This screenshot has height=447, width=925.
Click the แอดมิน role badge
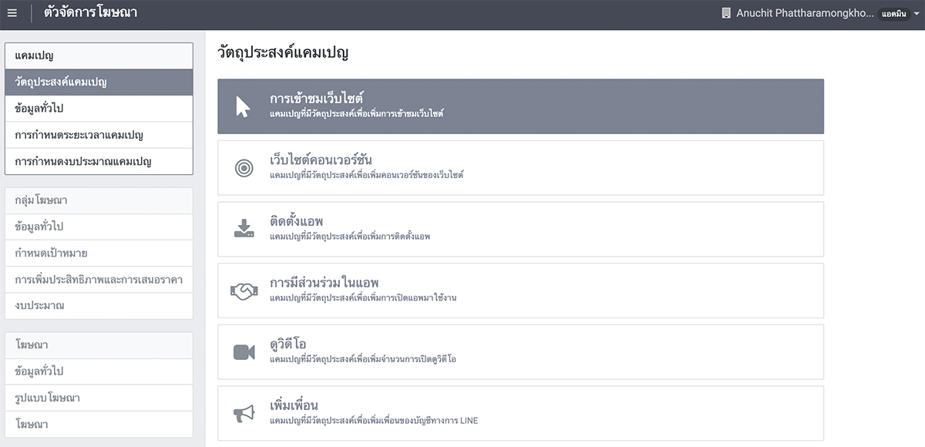pos(894,14)
